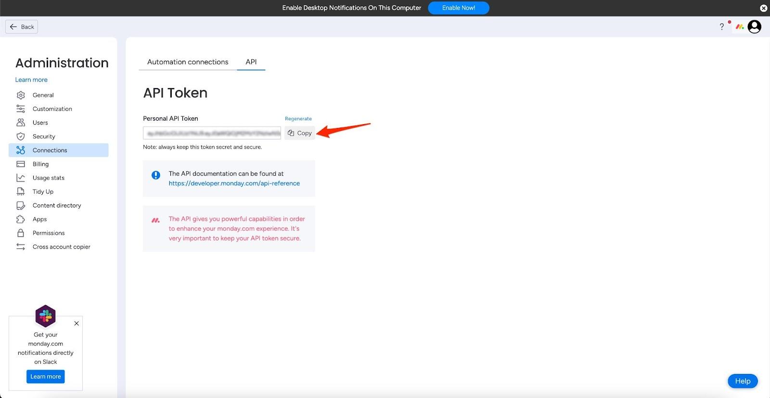Image resolution: width=770 pixels, height=398 pixels.
Task: Click Enable Now! for desktop notifications
Action: pos(459,8)
